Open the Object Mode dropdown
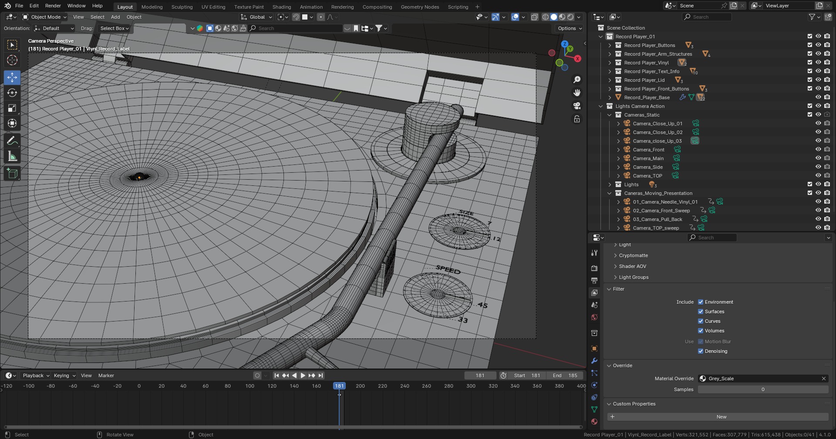 pyautogui.click(x=44, y=17)
